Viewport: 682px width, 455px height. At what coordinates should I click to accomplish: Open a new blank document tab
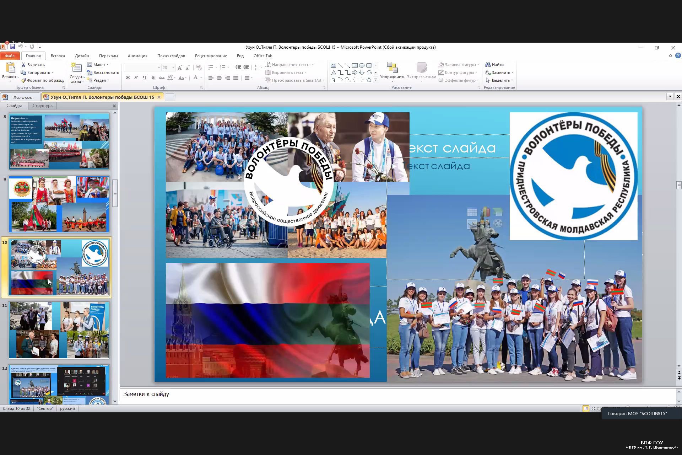[170, 97]
